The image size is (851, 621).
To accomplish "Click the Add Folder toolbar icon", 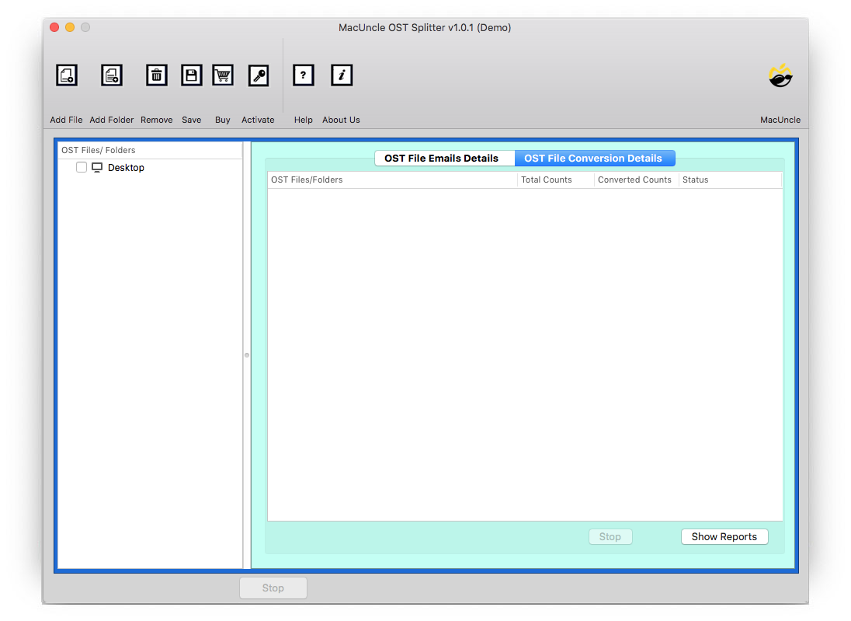I will pos(112,75).
